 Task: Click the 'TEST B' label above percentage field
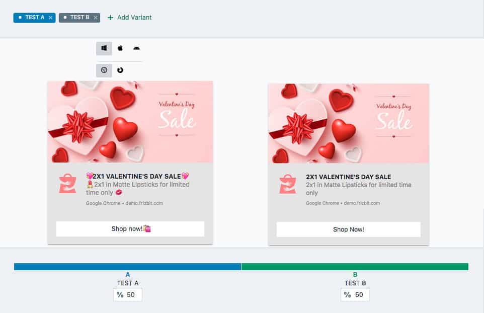[x=355, y=283]
